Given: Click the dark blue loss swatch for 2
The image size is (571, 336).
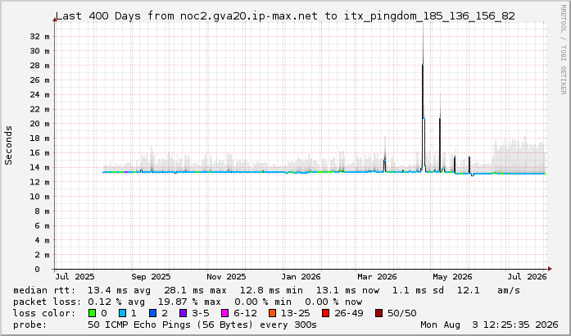Looking at the screenshot, I should click(153, 313).
